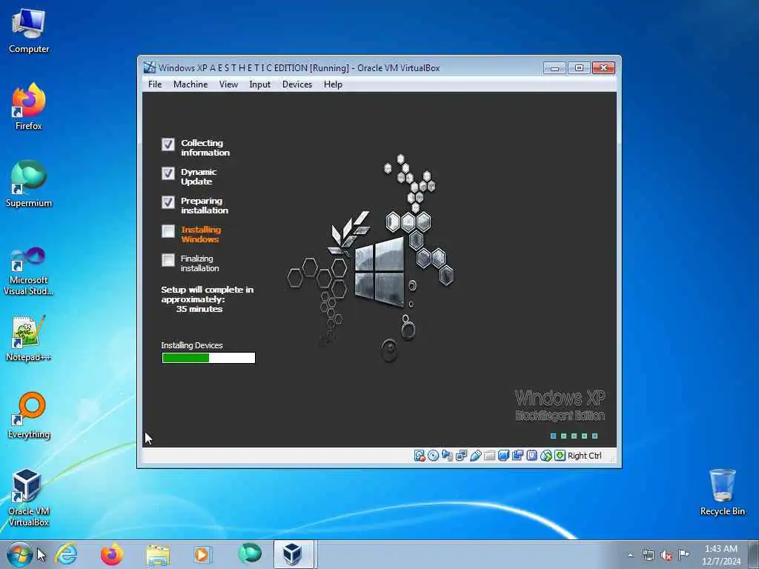Close the VirtualBox VM window

click(603, 68)
